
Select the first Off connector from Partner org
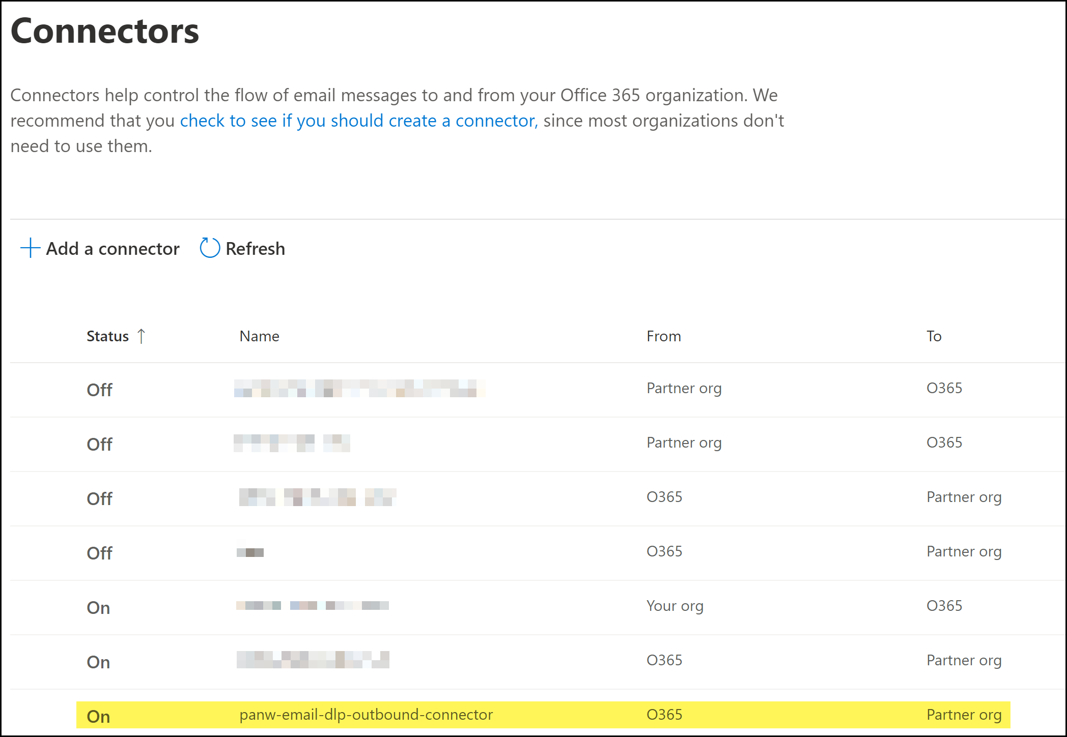[359, 389]
